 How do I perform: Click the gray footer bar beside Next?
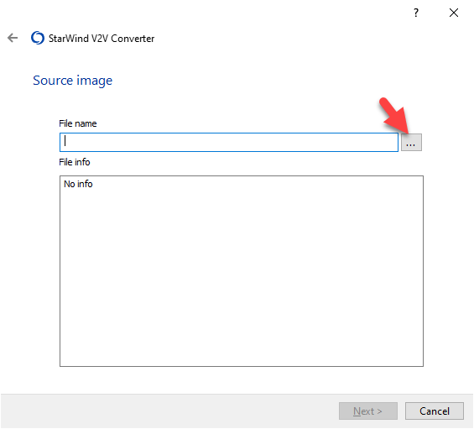click(169, 411)
